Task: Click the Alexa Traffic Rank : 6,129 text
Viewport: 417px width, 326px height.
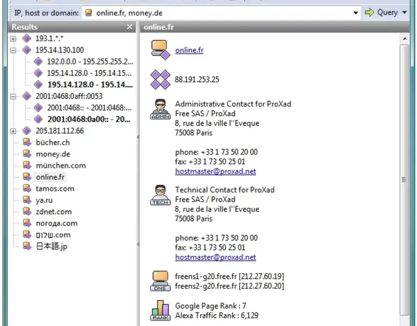Action: (216, 315)
